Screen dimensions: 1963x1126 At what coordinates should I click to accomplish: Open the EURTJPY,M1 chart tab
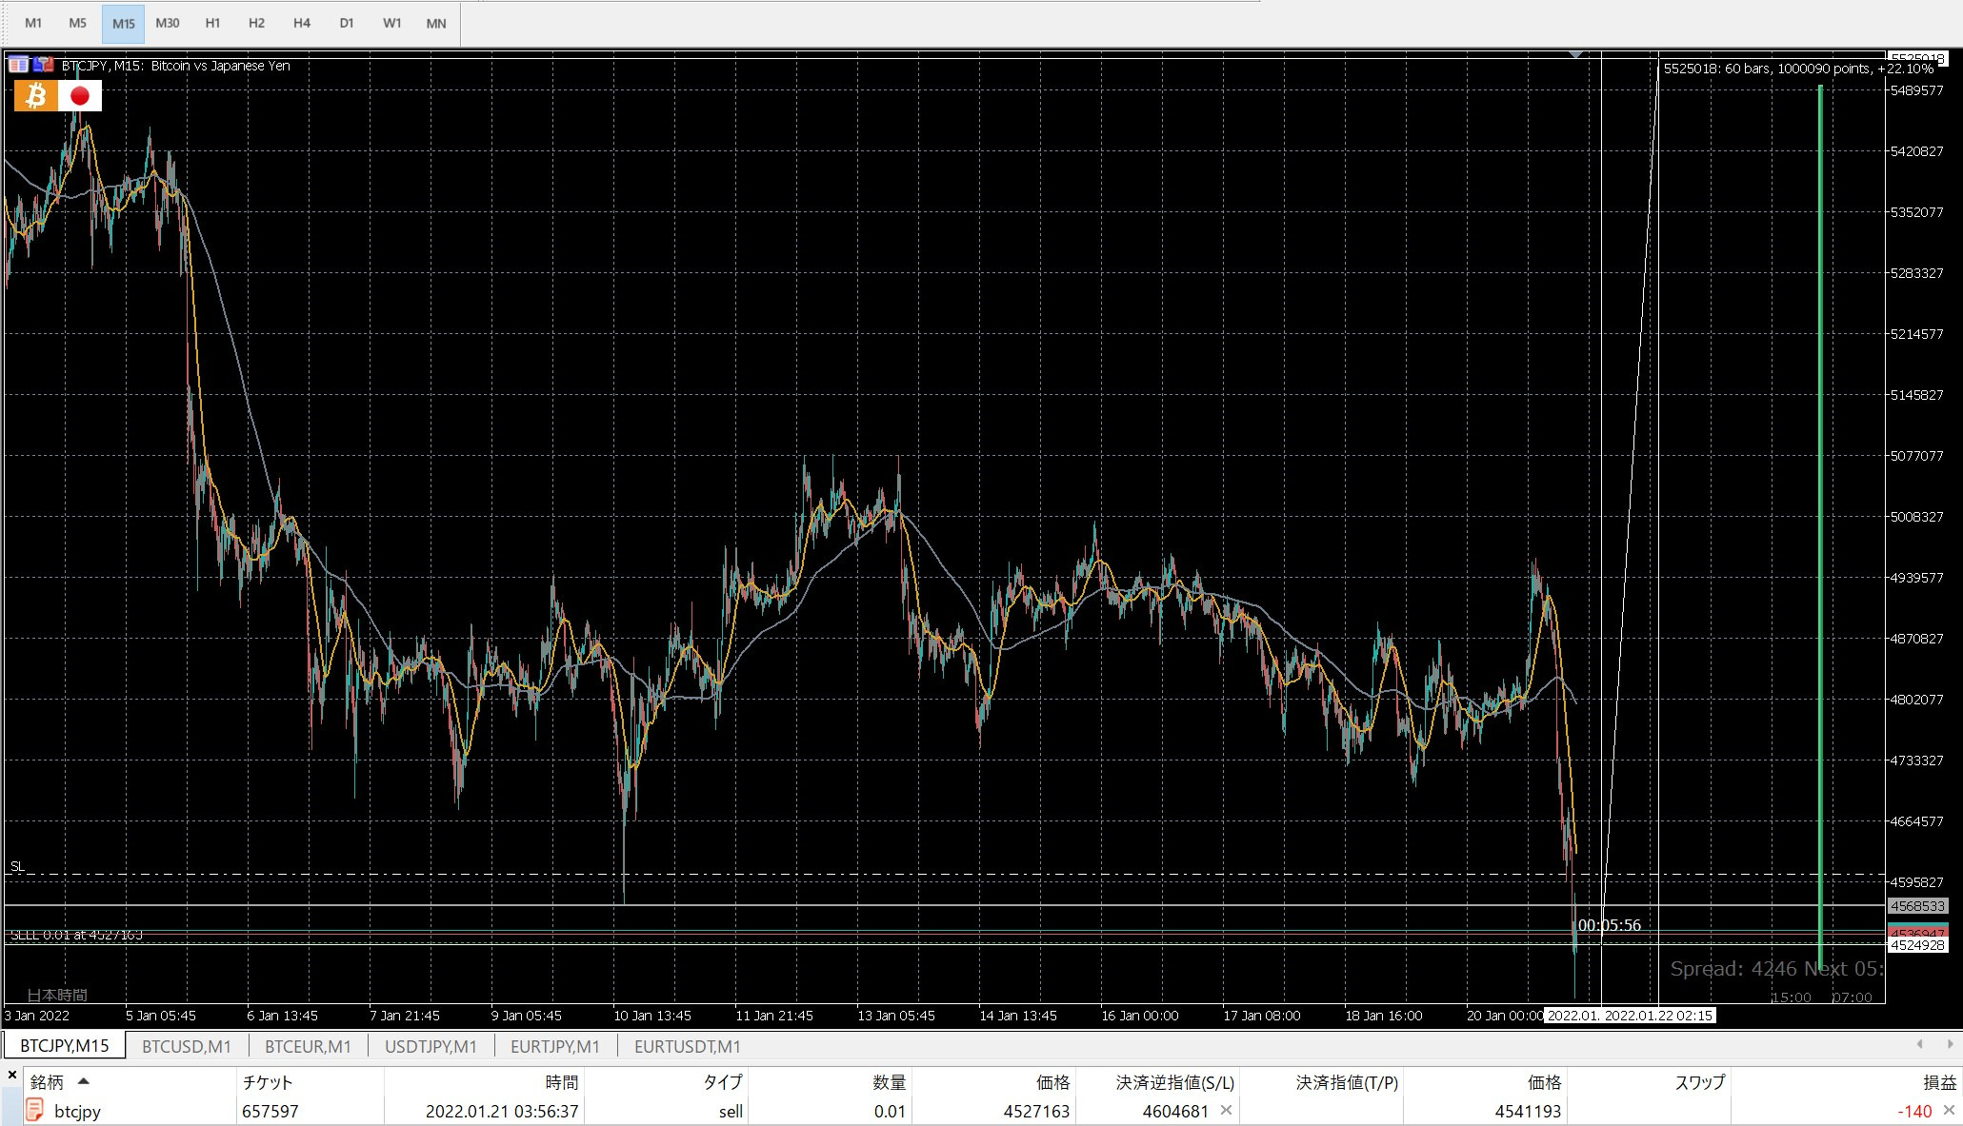point(555,1046)
